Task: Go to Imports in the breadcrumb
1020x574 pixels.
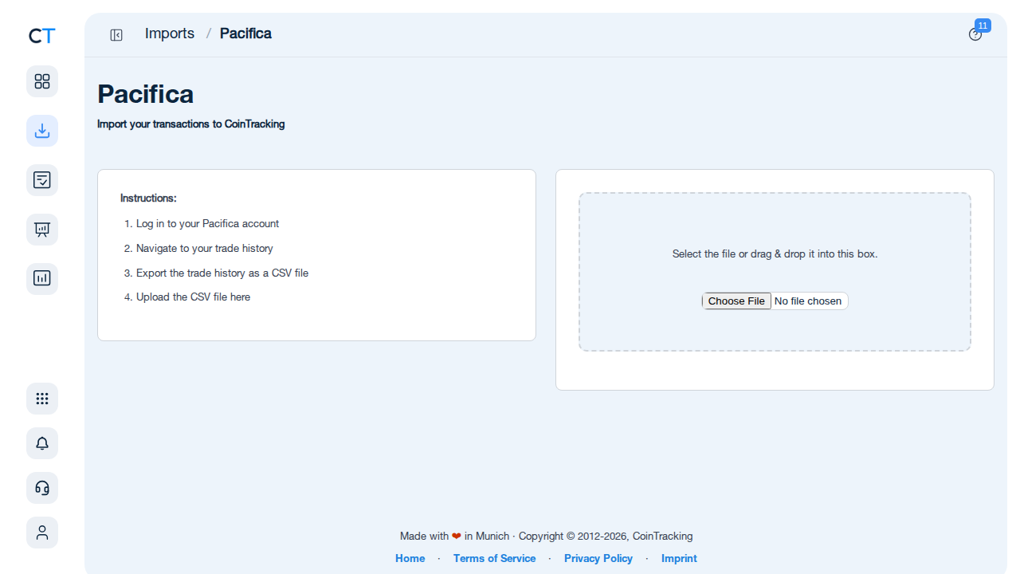Action: click(170, 33)
